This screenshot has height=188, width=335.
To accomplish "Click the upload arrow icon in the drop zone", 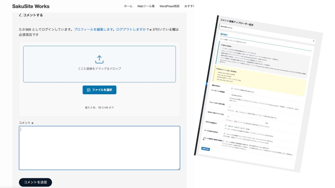I will click(99, 59).
